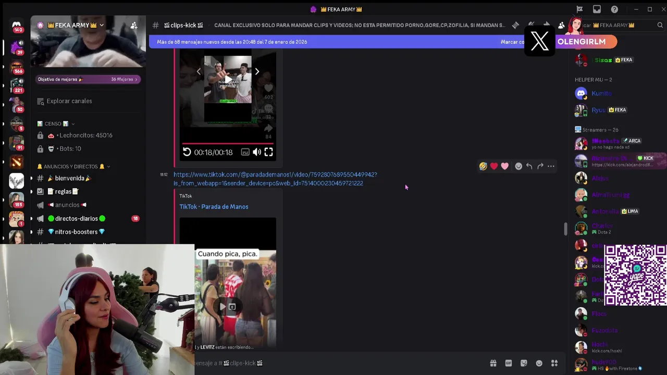Open server icon with 185 badge
The image size is (667, 375).
coord(17,199)
